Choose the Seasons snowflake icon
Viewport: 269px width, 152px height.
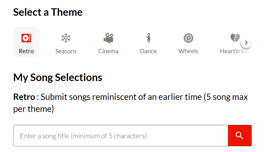point(66,38)
